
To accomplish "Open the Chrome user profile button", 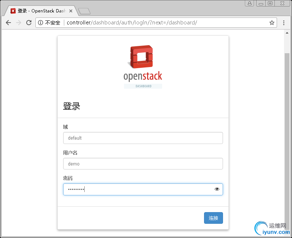I will [x=250, y=3].
